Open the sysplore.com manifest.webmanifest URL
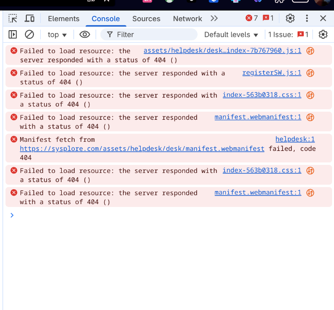Viewport: 334px width, 310px height. click(142, 149)
